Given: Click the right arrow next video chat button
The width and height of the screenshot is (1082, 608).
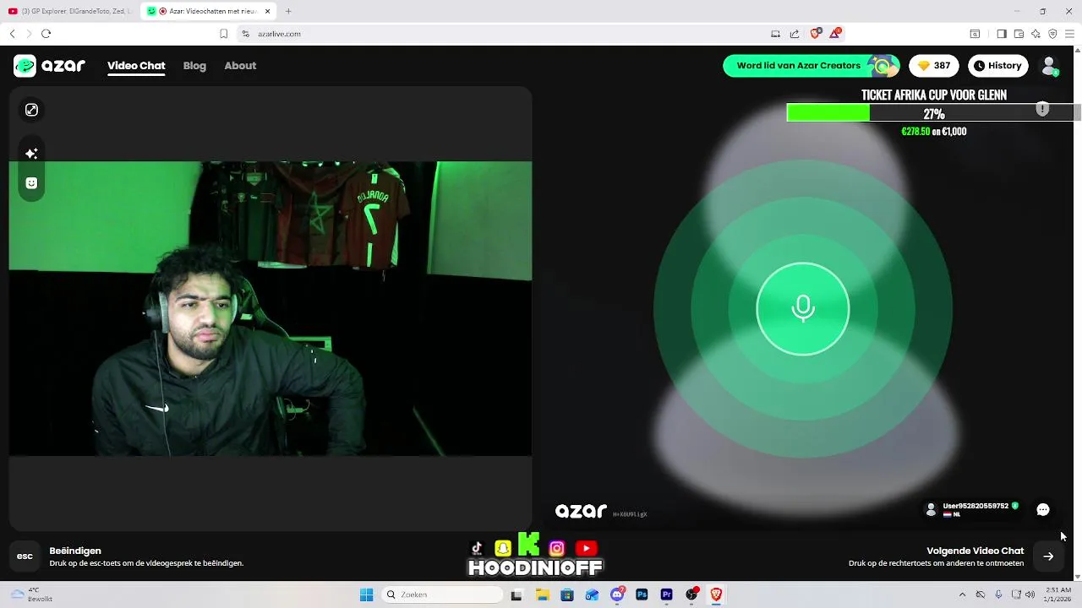Looking at the screenshot, I should pos(1048,556).
